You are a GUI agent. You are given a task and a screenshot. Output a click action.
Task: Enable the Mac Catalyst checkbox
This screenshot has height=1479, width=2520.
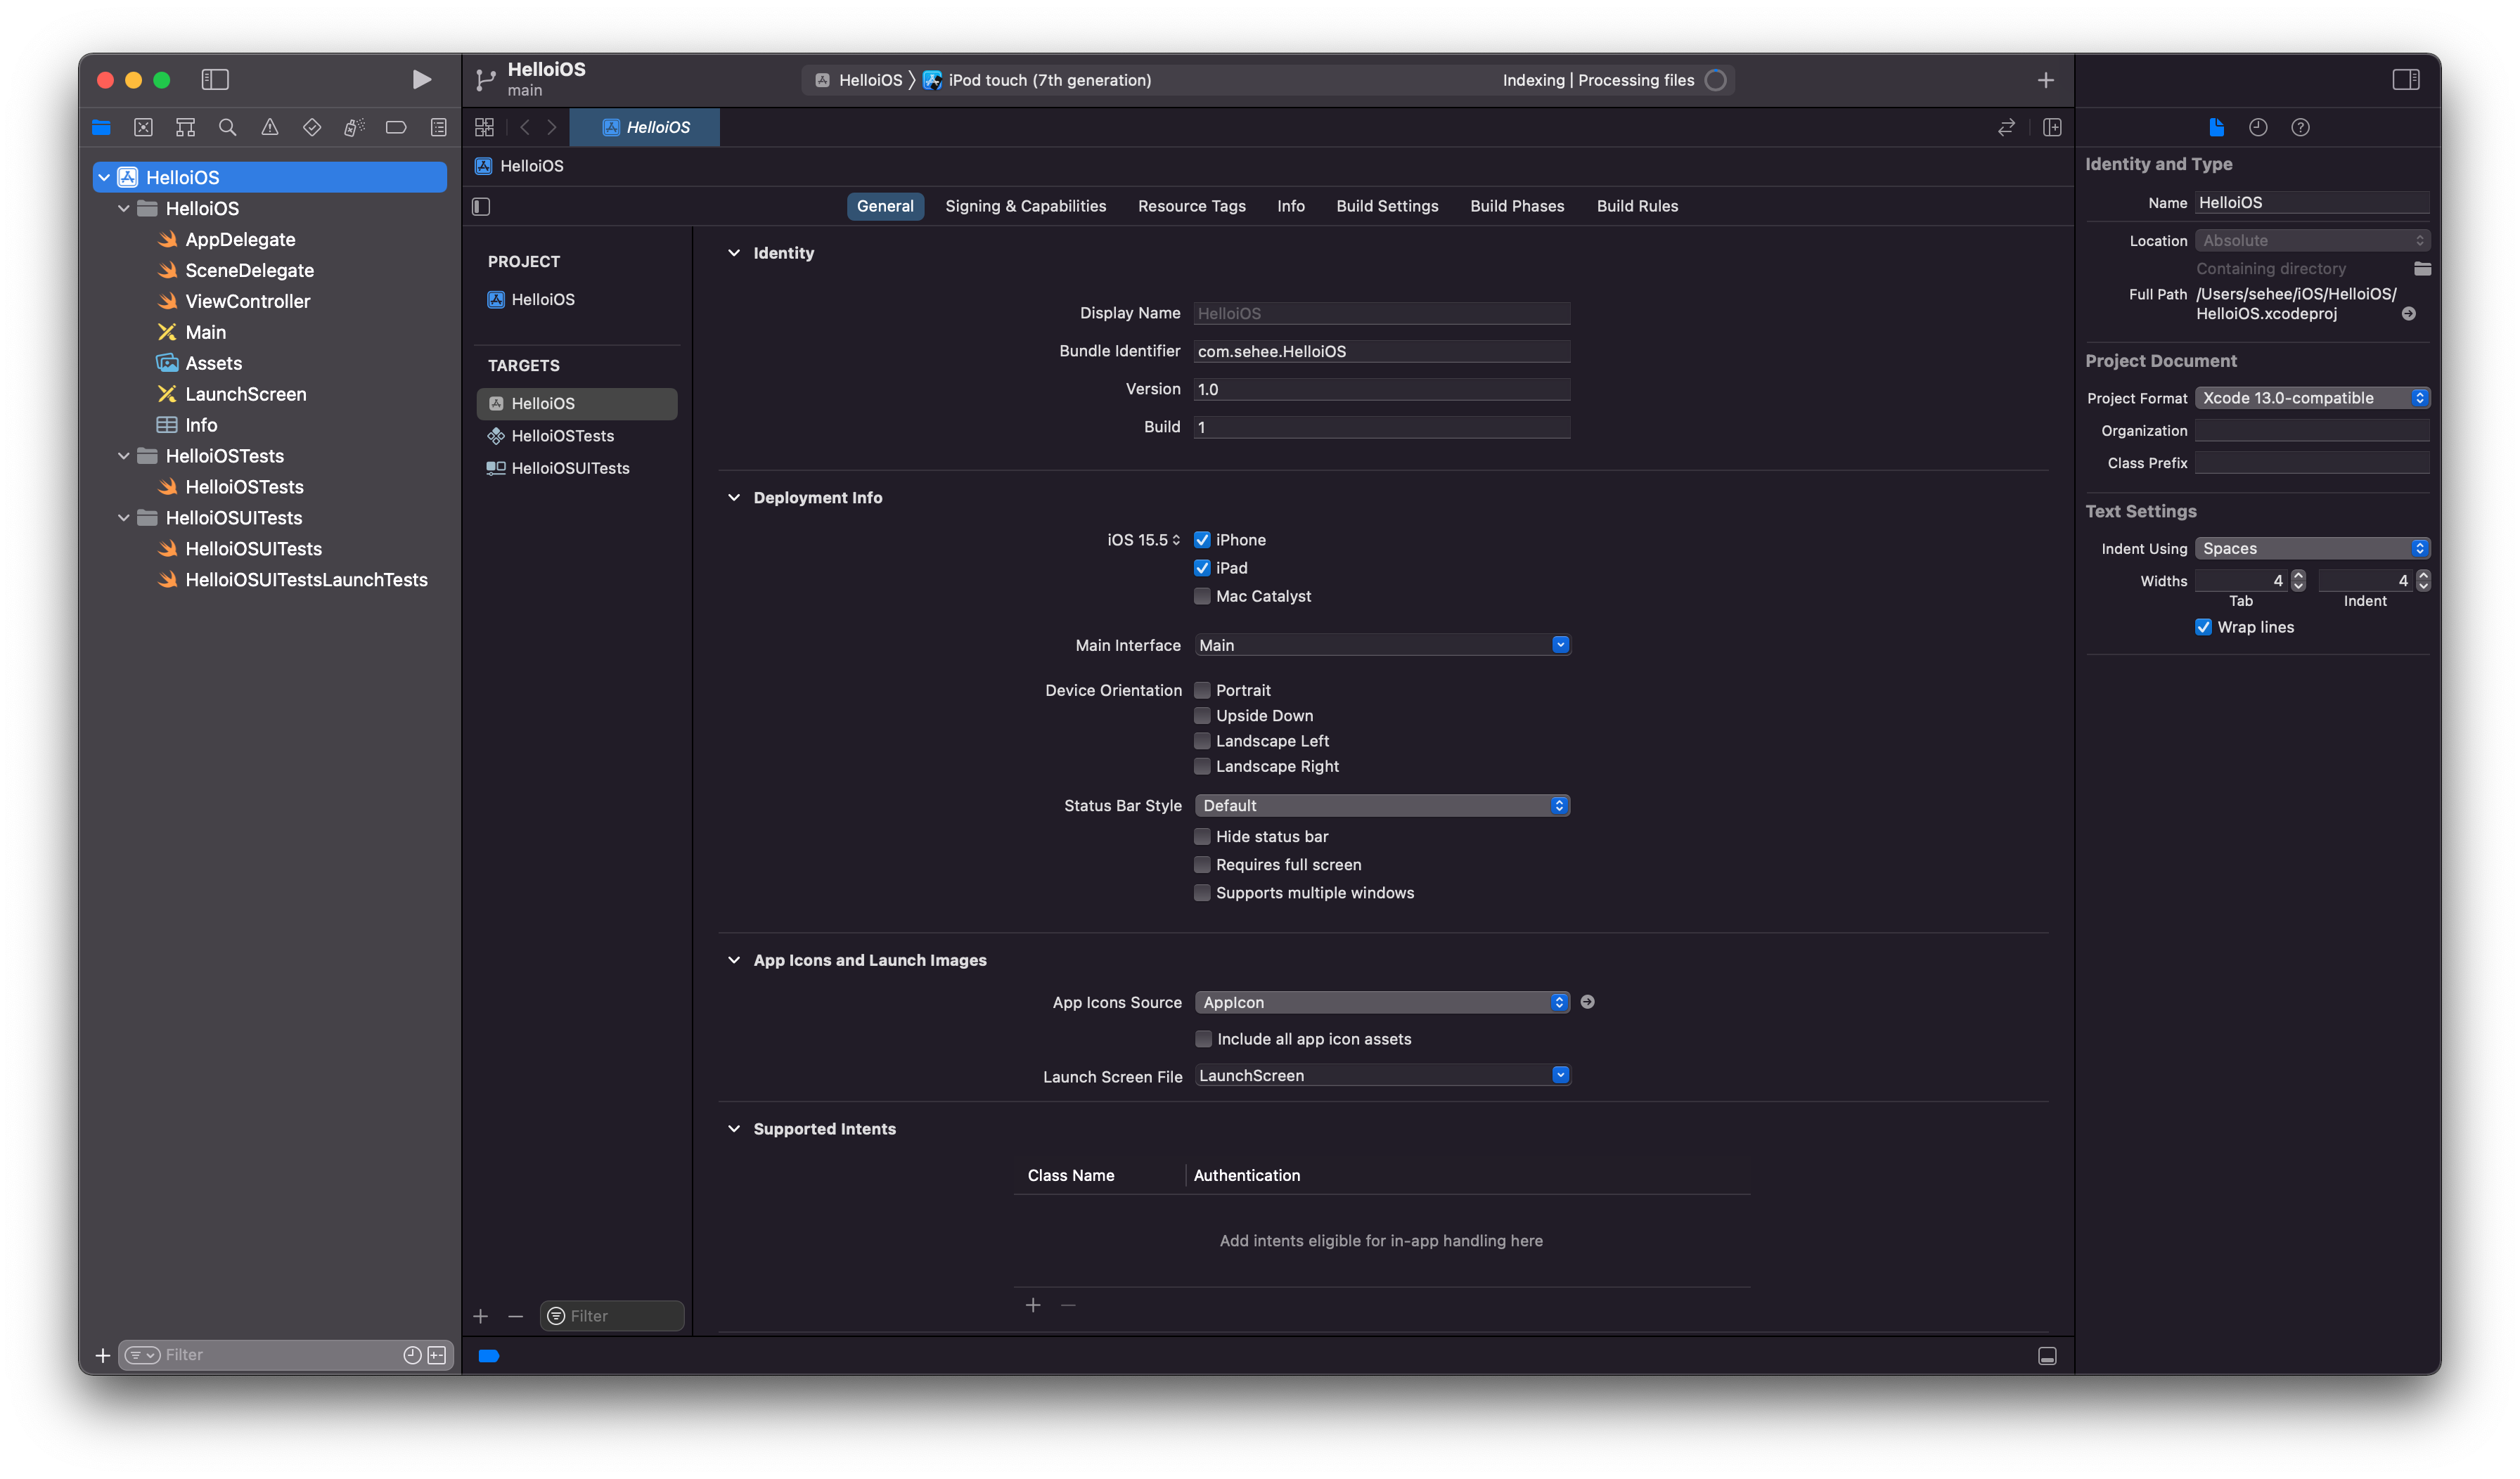[1202, 596]
